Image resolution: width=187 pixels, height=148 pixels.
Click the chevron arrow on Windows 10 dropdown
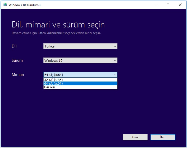click(115, 61)
